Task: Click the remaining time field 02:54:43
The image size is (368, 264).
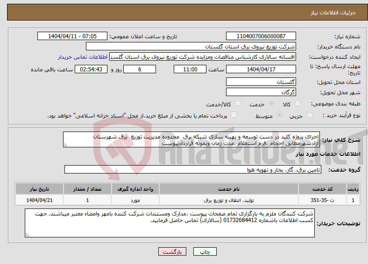Action: click(x=91, y=69)
